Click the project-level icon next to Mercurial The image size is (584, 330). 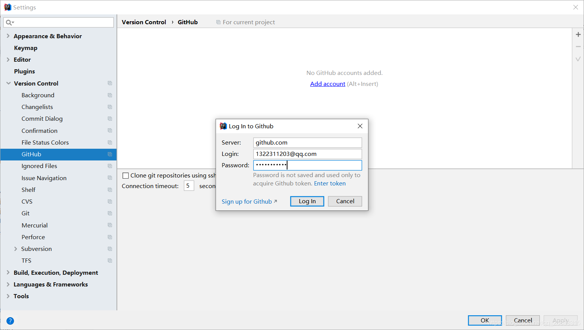pyautogui.click(x=110, y=225)
